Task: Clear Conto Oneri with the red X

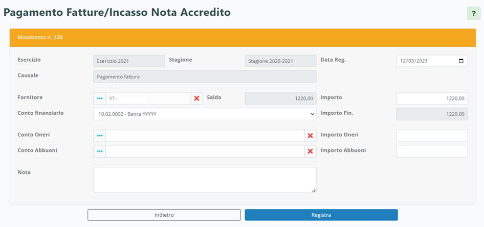Action: click(x=310, y=136)
